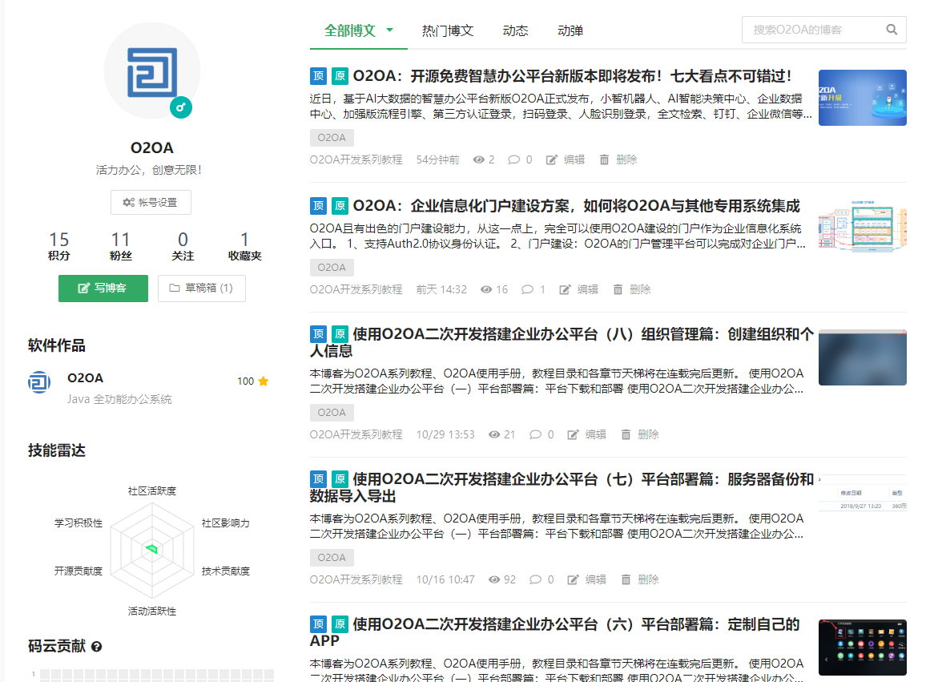View the 11 粉丝 followers count
The image size is (926, 682).
120,246
